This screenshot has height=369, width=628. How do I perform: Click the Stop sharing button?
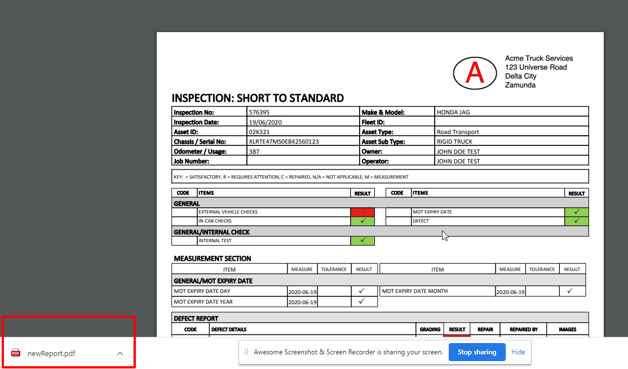click(476, 352)
